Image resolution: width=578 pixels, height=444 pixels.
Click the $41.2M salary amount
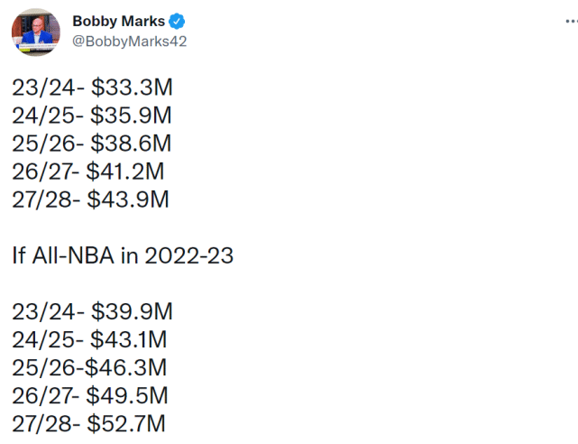coord(125,171)
